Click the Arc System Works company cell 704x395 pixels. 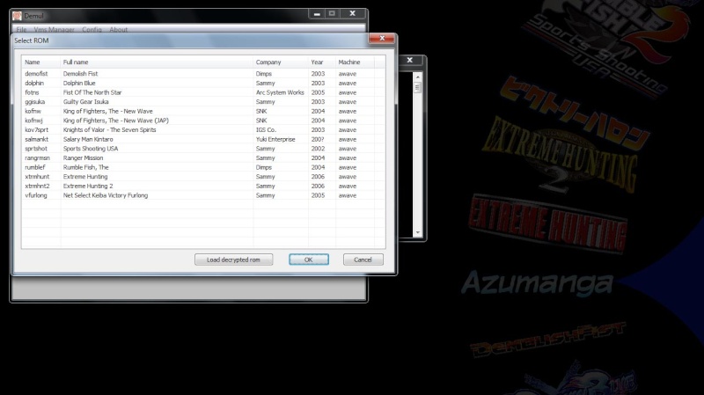[280, 92]
